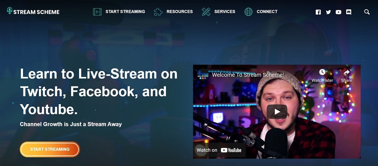
Task: Click the microphone icon in the Stream Scheme logo
Action: pyautogui.click(x=10, y=11)
